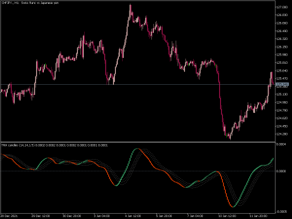Click the '125.470' price axis label
The width and height of the screenshot is (292, 219).
pyautogui.click(x=282, y=78)
